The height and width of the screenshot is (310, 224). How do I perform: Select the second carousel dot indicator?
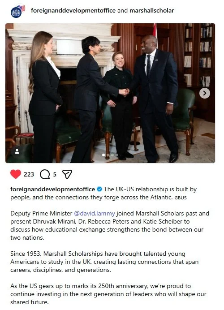[x=108, y=155]
